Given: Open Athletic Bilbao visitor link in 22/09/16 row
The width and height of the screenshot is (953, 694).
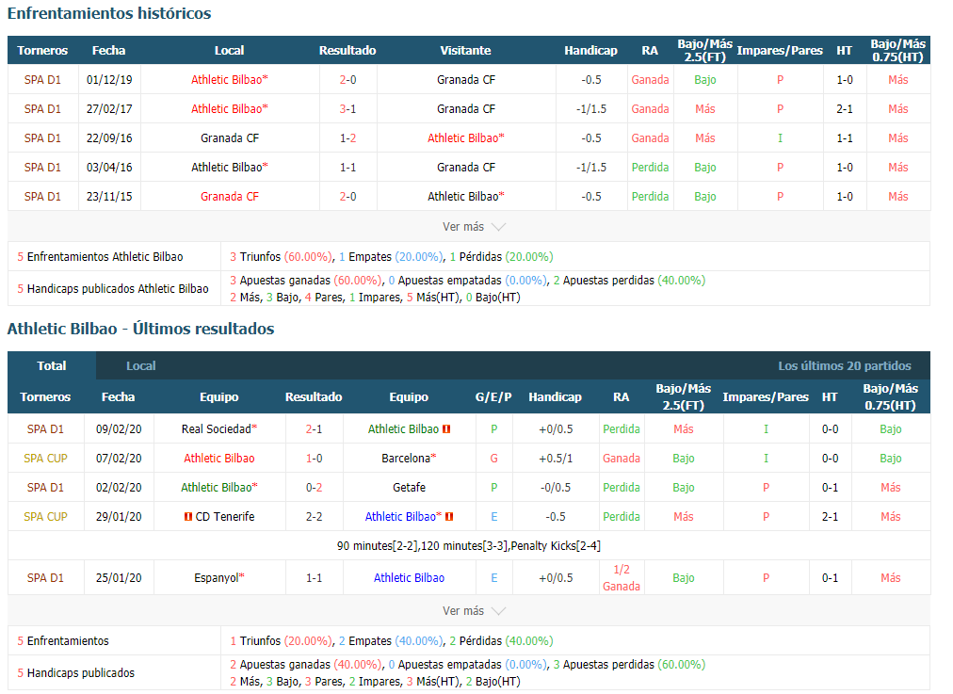Looking at the screenshot, I should pyautogui.click(x=465, y=137).
